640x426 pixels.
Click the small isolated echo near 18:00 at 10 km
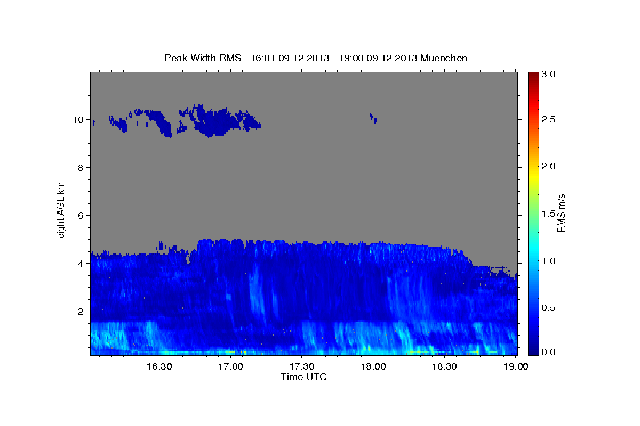pyautogui.click(x=373, y=118)
